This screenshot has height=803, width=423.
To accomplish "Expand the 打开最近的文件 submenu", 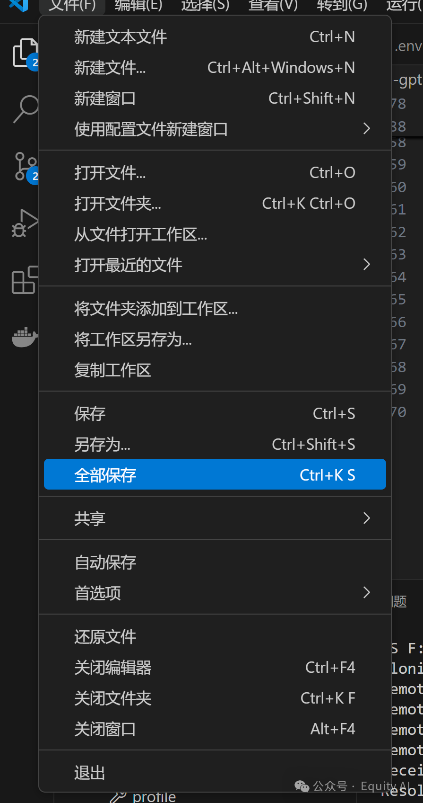I will click(x=215, y=265).
